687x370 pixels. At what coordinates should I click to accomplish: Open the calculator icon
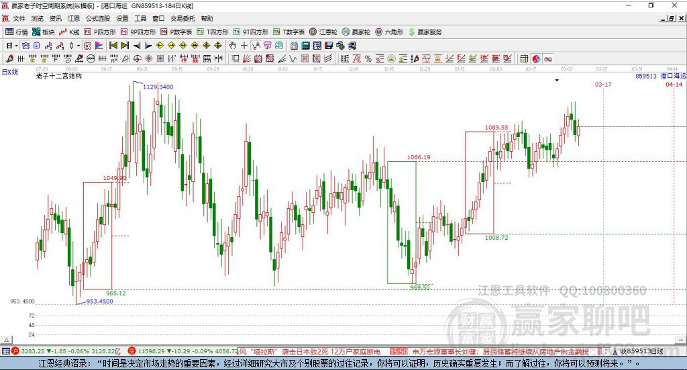click(x=305, y=46)
